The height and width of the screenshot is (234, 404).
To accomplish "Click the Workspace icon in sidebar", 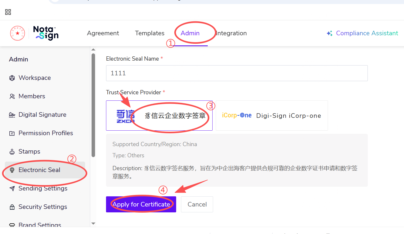I will 12,78.
